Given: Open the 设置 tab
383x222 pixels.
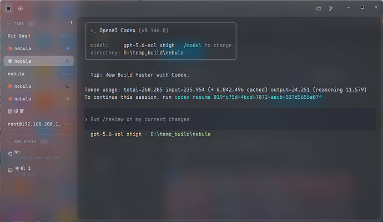Looking at the screenshot, I should tap(39, 112).
